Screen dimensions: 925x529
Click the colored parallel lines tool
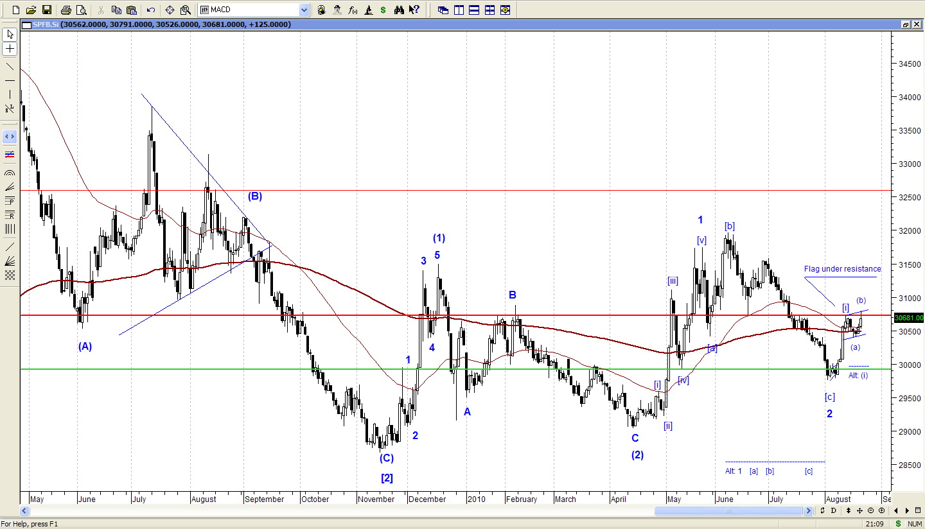10,155
